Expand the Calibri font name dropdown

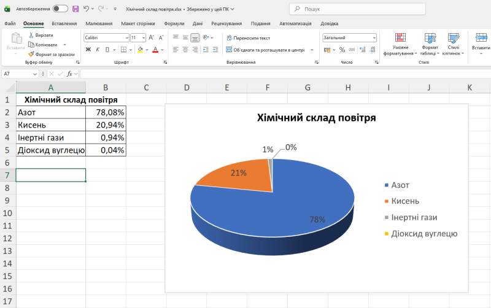point(126,37)
